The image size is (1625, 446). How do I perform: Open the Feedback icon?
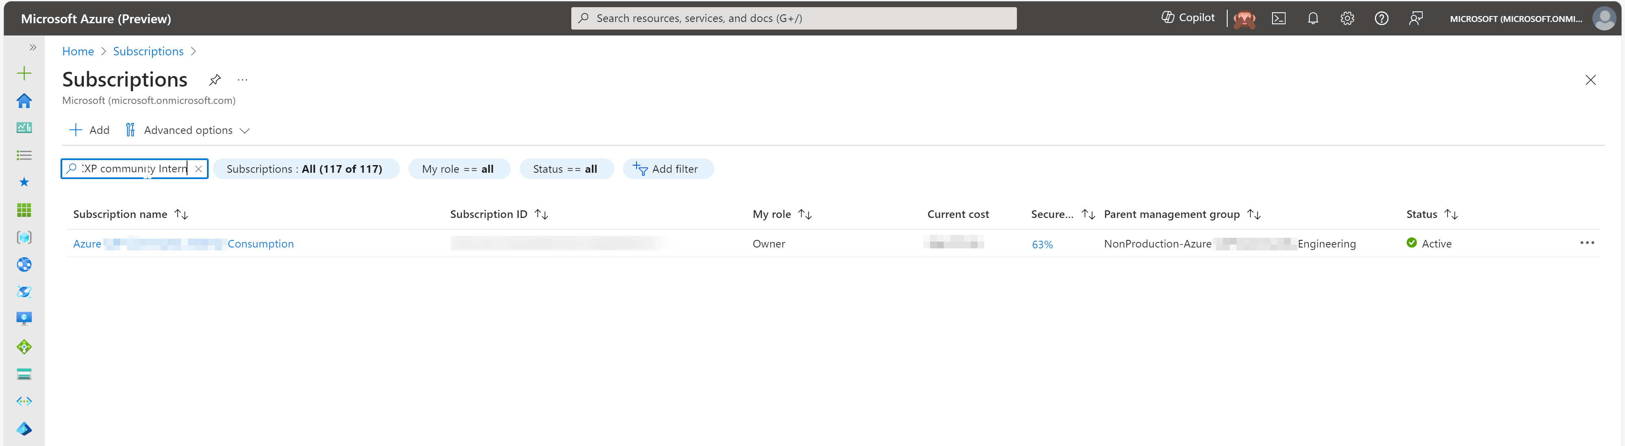1416,18
